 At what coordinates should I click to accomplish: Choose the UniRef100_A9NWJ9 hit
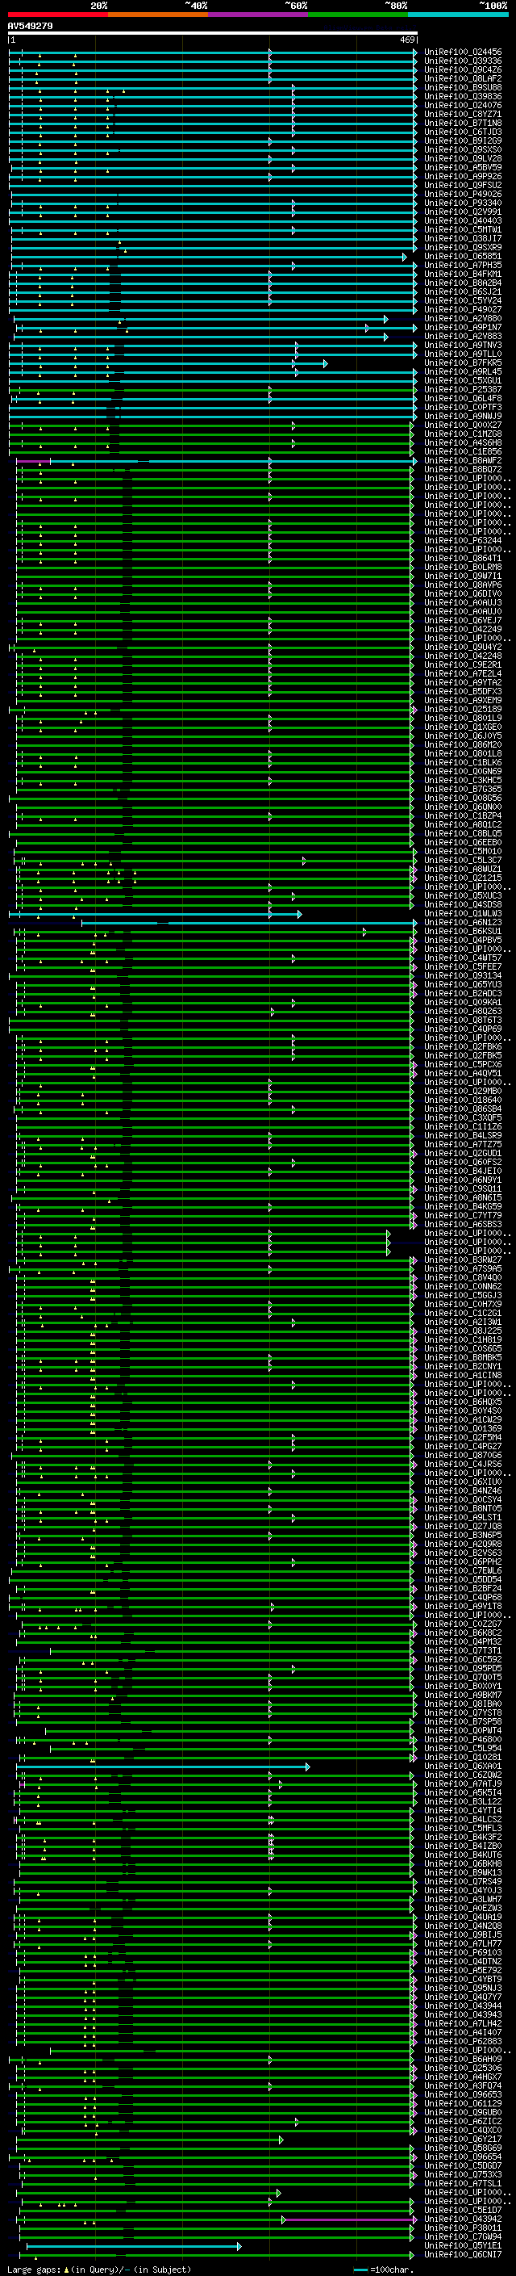click(463, 416)
